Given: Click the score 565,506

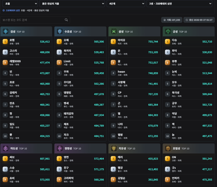Looking at the screenshot, I should (99, 42).
